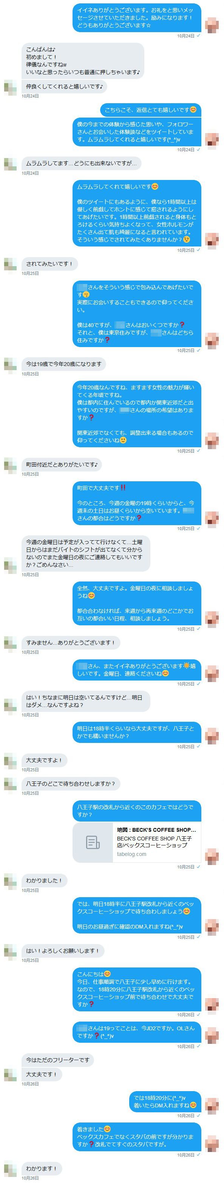Click the sender avatar beside the first blue message
The image size is (224, 1183).
pos(212,25)
